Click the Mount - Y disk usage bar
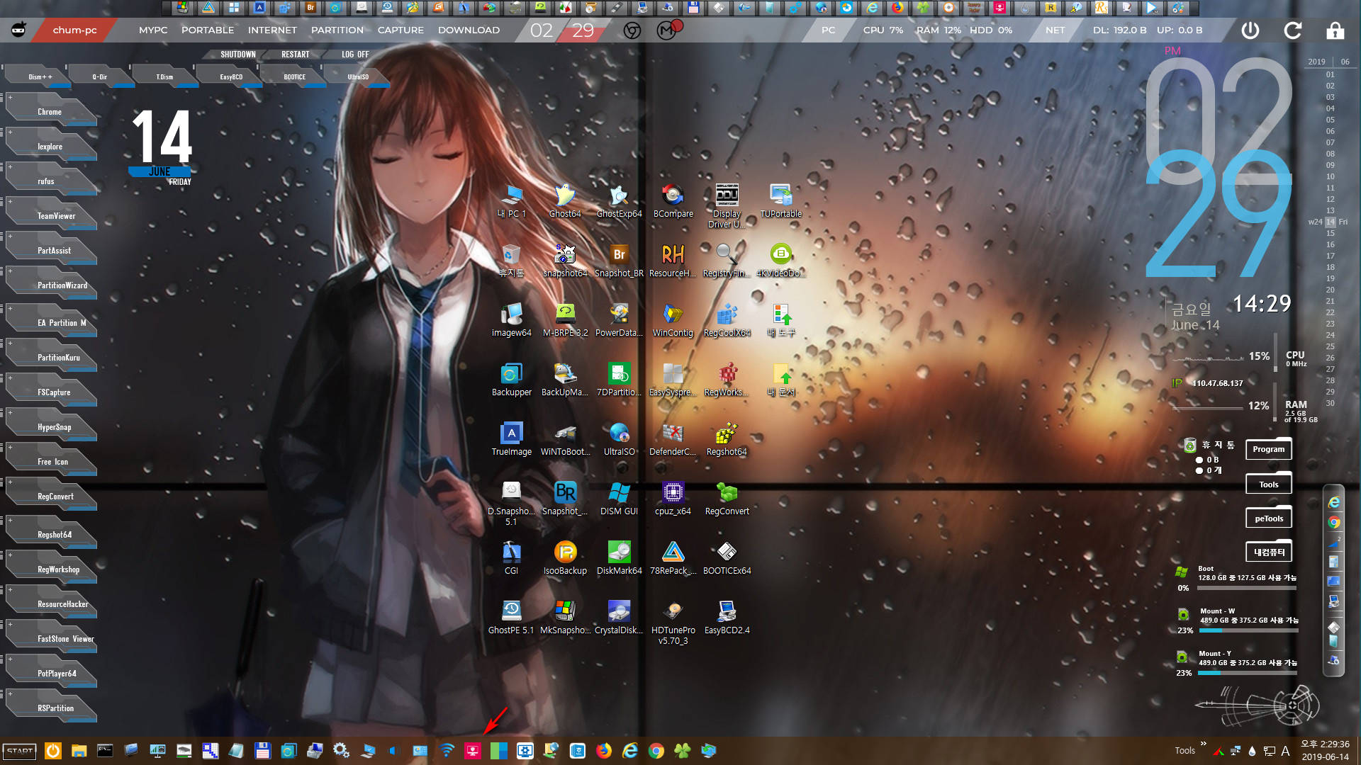The image size is (1361, 765). tap(1248, 673)
